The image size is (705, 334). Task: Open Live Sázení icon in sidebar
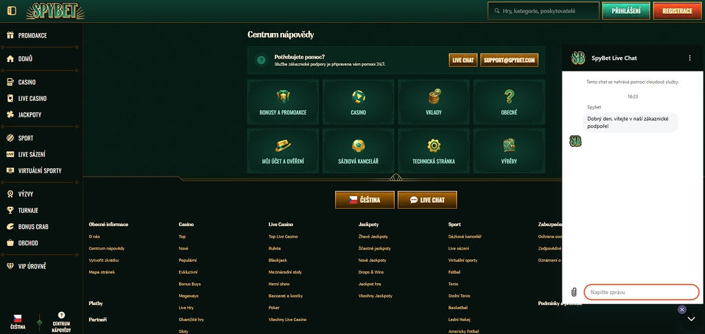[10, 155]
